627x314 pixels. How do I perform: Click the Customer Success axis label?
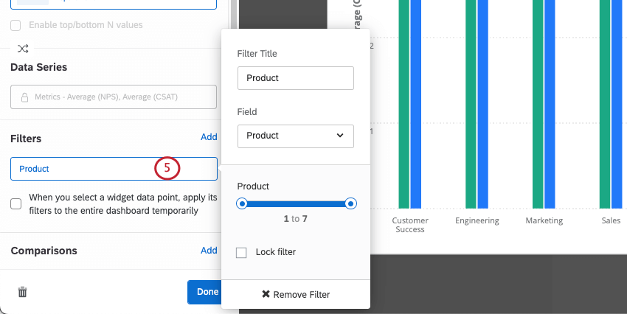tap(410, 225)
